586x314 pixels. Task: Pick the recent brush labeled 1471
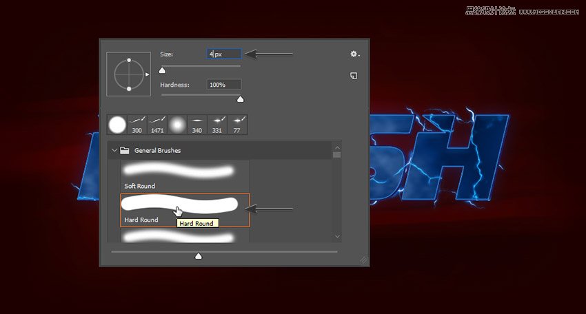(x=157, y=125)
